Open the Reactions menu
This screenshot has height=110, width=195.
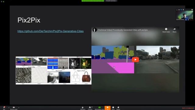coord(118,108)
